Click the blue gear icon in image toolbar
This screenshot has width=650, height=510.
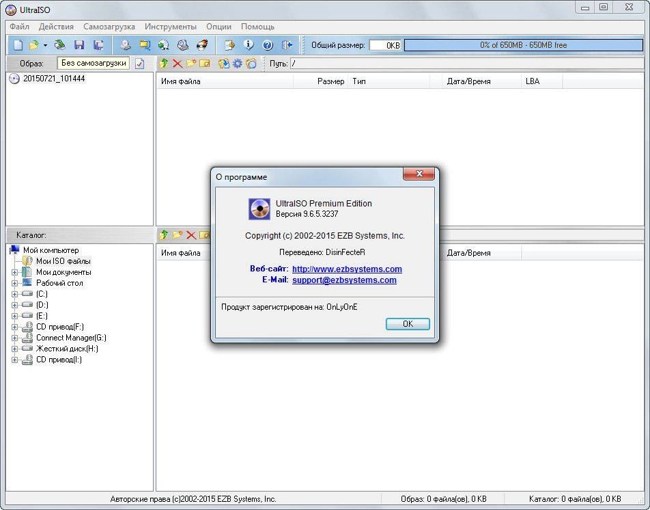pyautogui.click(x=238, y=64)
